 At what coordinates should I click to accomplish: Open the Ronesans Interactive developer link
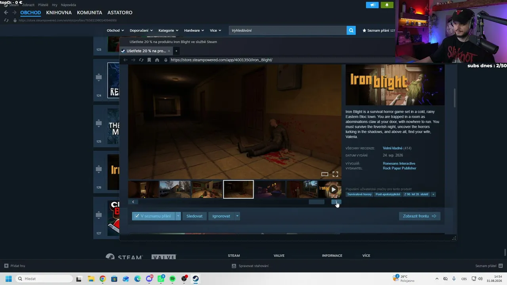399,163
